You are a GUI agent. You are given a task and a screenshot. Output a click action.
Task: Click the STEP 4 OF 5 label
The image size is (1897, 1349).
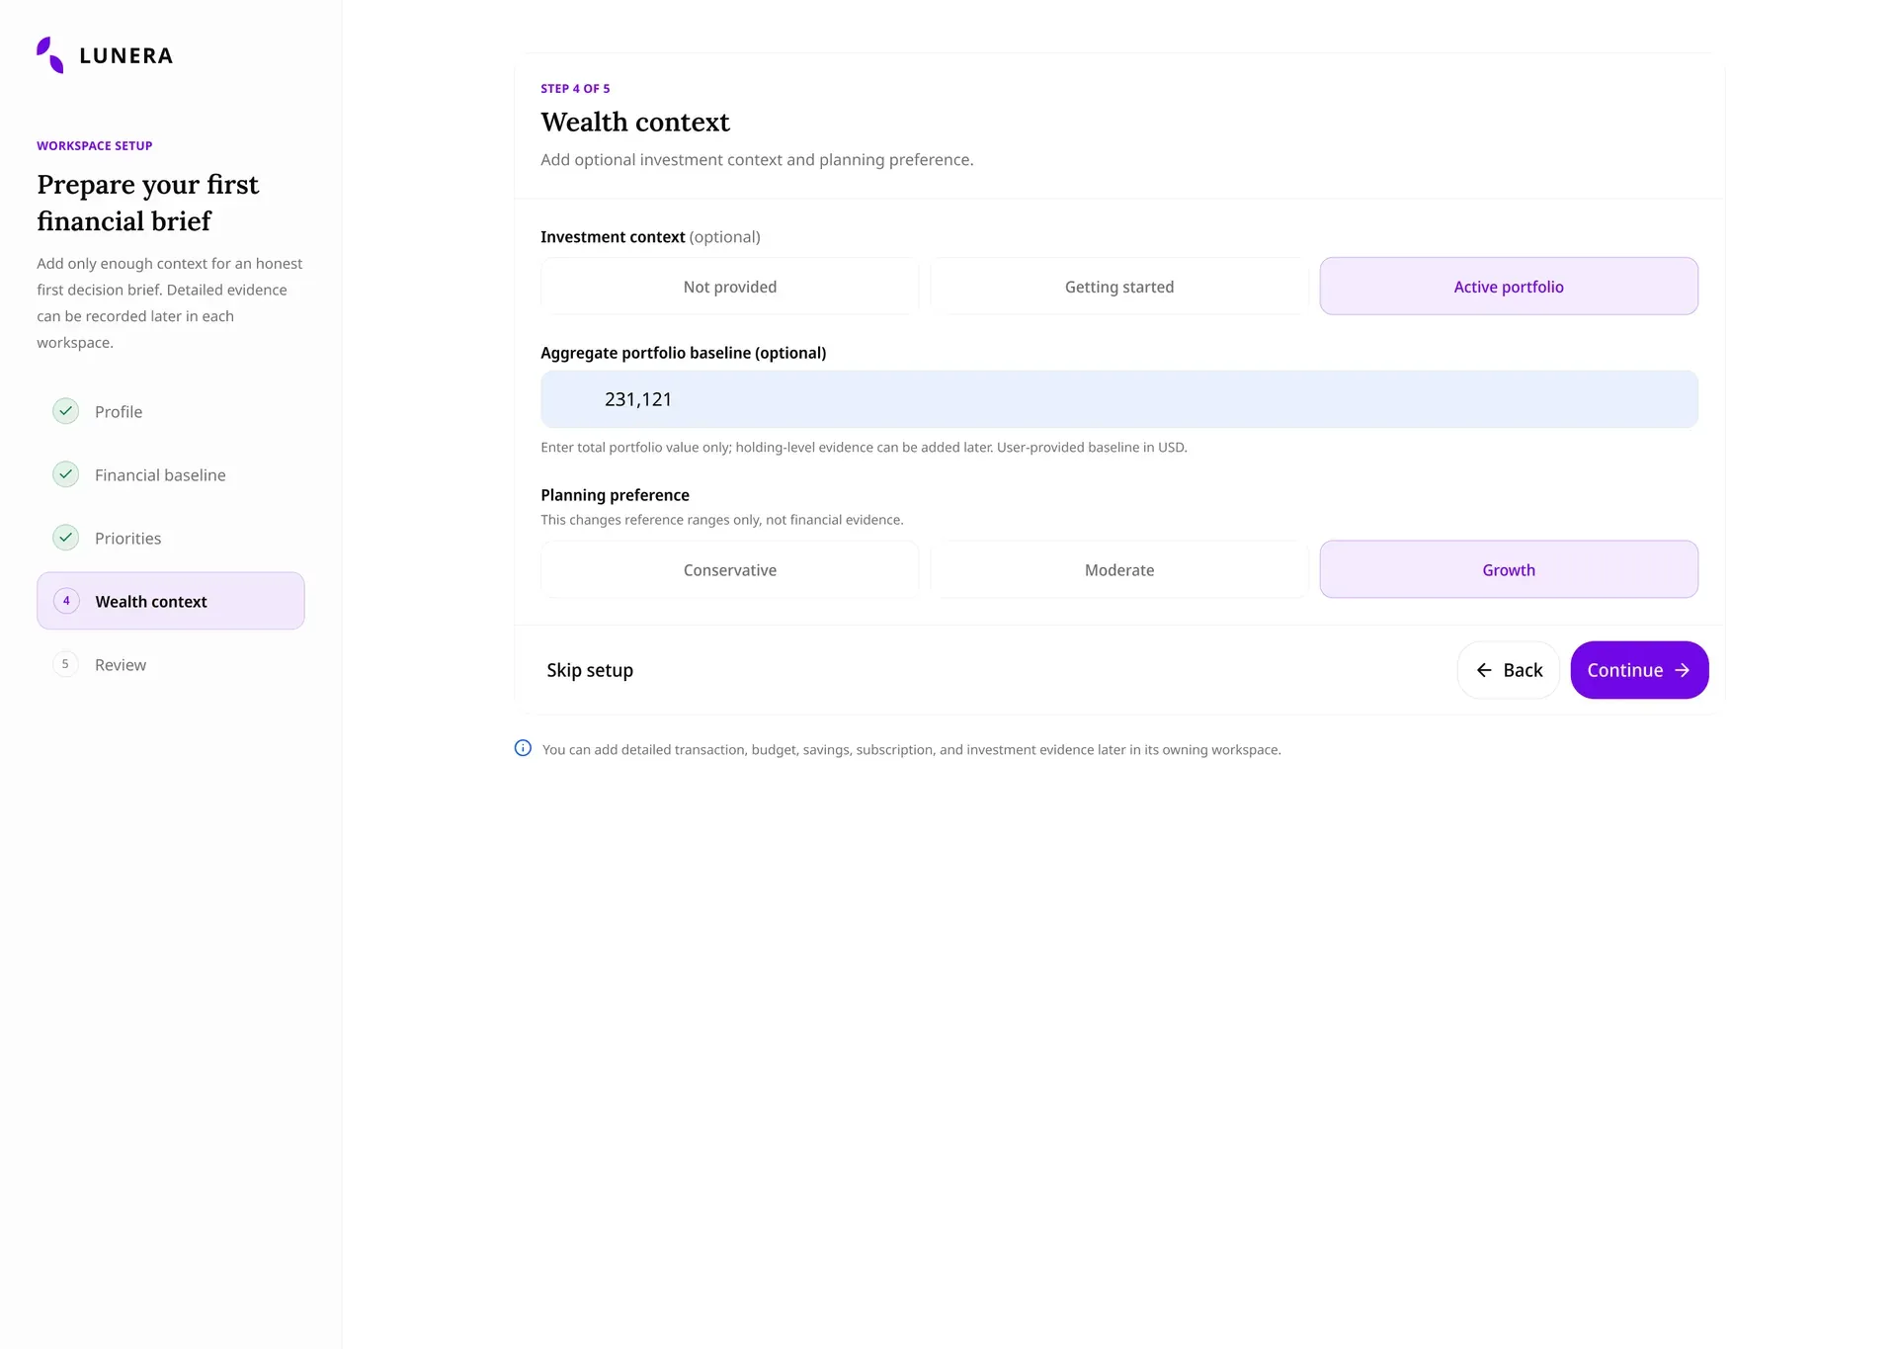(x=575, y=89)
